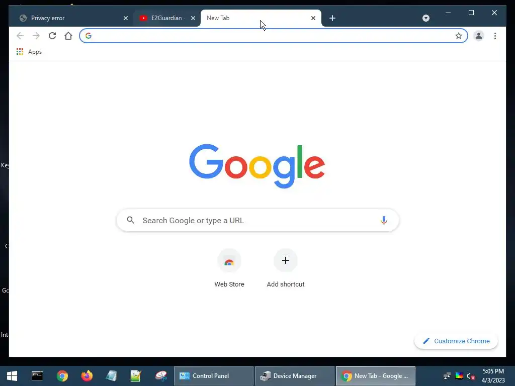Close the Privacy error tab
The height and width of the screenshot is (386, 515).
[125, 18]
